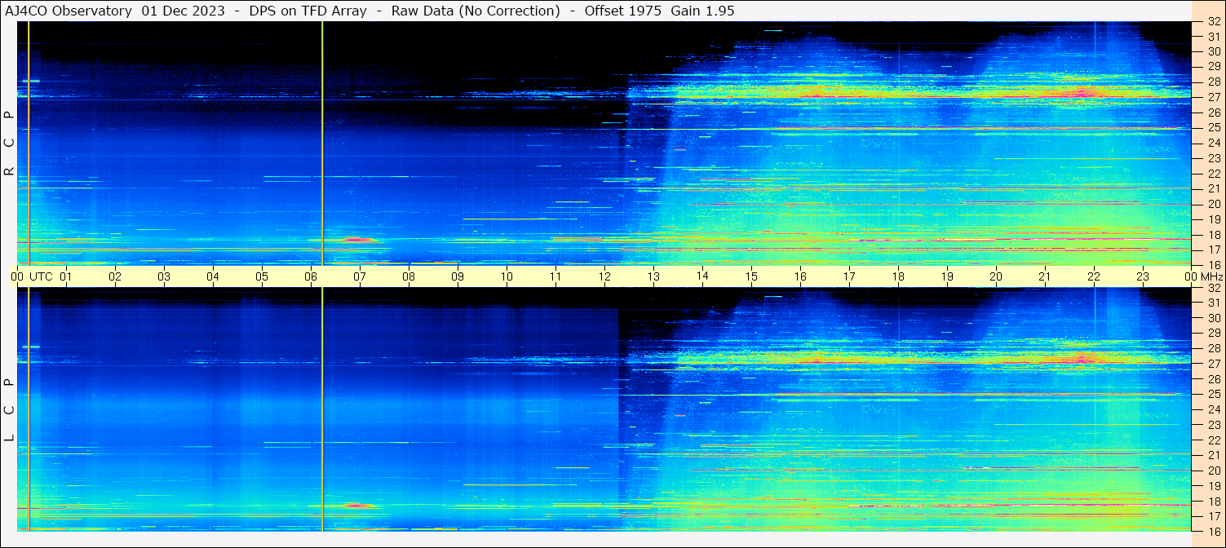
Task: Click the 27 MHz label on LCP frequency scale
Action: point(1213,364)
